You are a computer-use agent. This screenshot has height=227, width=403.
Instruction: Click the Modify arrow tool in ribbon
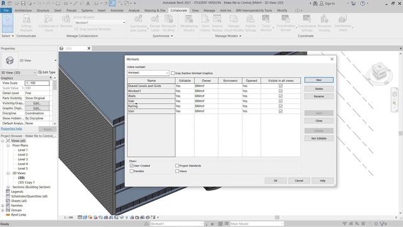8,23
